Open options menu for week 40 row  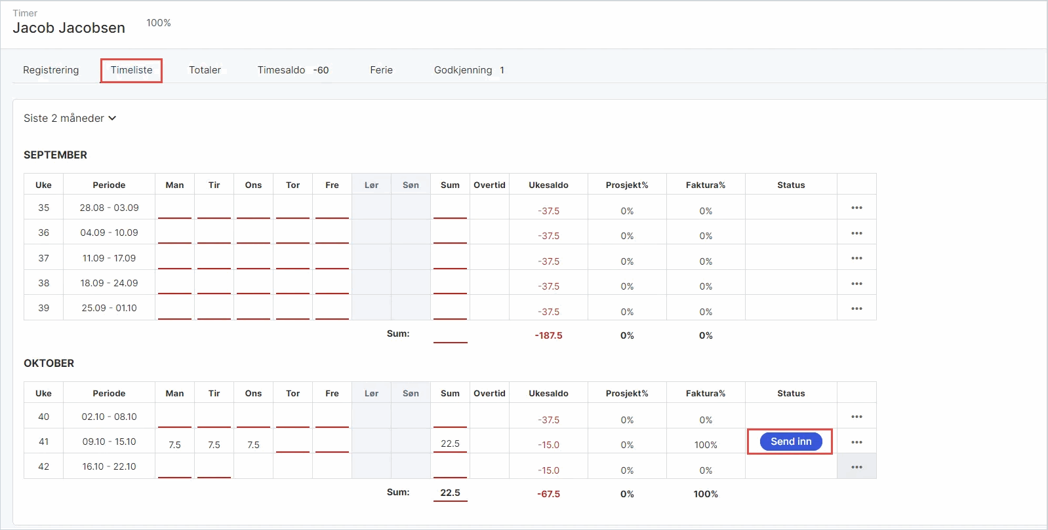[857, 417]
